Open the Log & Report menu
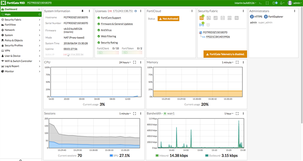303x161 pixels. (x=21, y=66)
